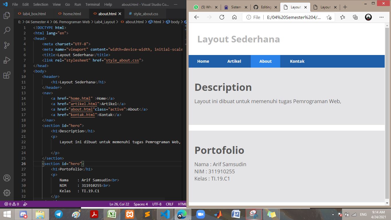Viewport: 391px width, 220px height.
Task: Open a new browser tab
Action: click(345, 7)
